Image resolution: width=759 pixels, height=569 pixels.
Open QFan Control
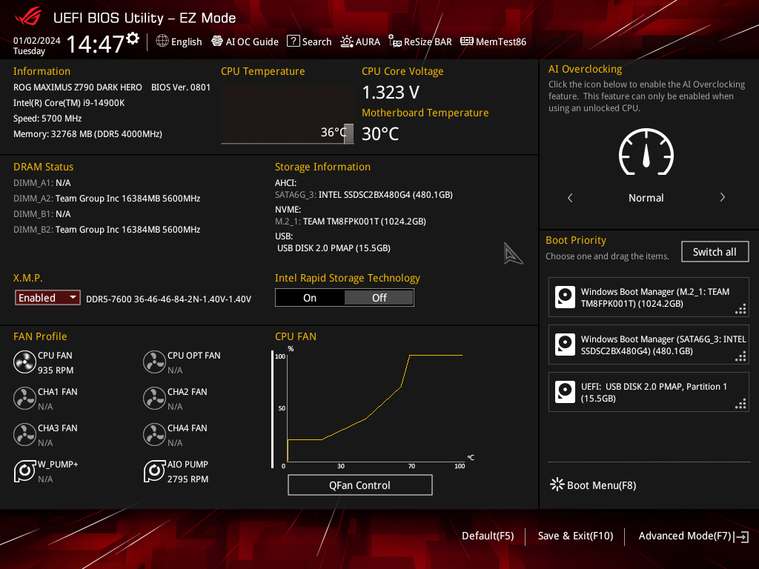[359, 485]
